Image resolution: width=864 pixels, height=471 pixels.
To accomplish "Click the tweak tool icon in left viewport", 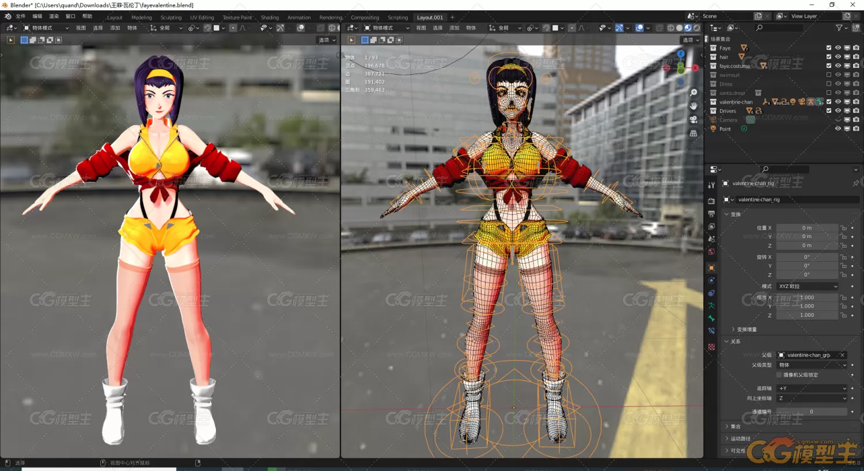I will coord(10,40).
